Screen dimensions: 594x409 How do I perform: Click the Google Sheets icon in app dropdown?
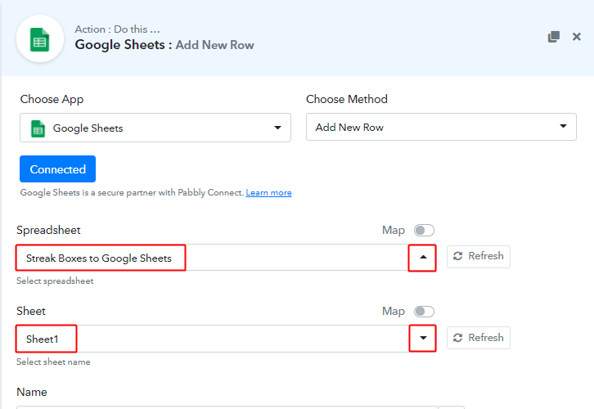(x=38, y=128)
